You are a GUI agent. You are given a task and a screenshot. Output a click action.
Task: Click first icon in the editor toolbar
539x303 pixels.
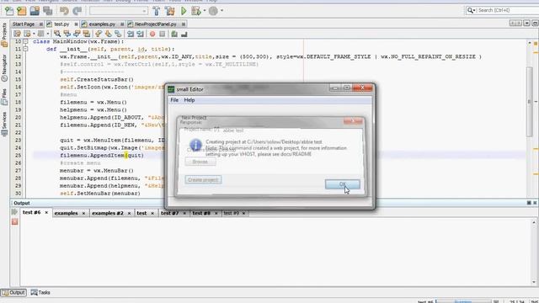(17, 34)
